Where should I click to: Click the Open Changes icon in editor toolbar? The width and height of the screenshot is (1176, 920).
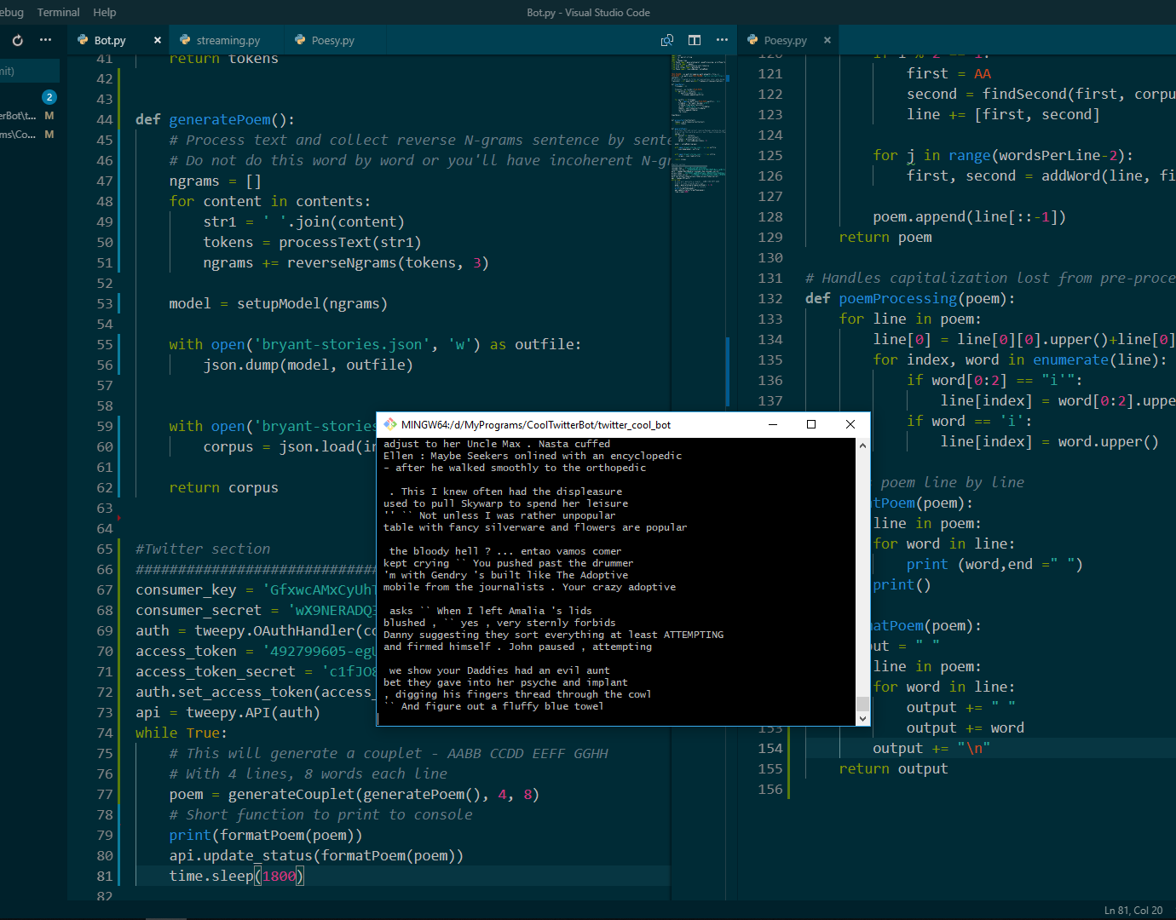coord(667,40)
